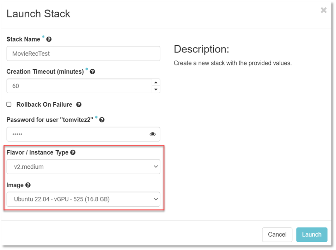Image resolution: width=336 pixels, height=250 pixels.
Task: Click the Creation Timeout help question mark
Action: (92, 71)
